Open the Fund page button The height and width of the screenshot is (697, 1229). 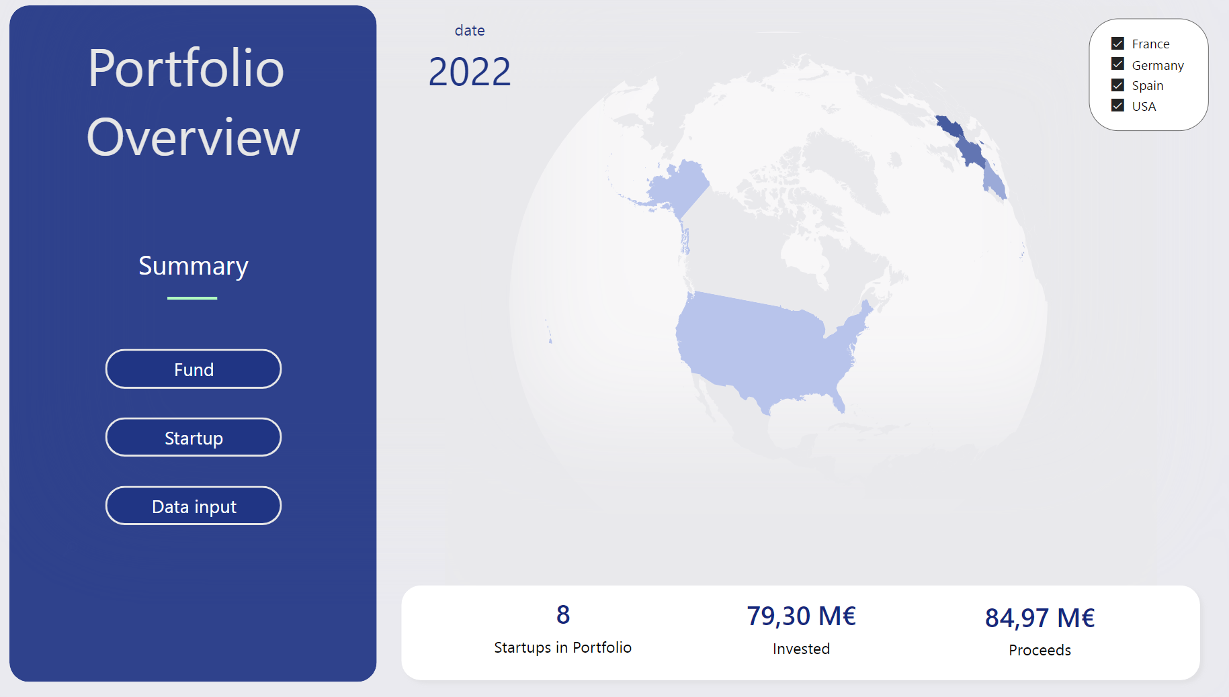[x=194, y=369]
